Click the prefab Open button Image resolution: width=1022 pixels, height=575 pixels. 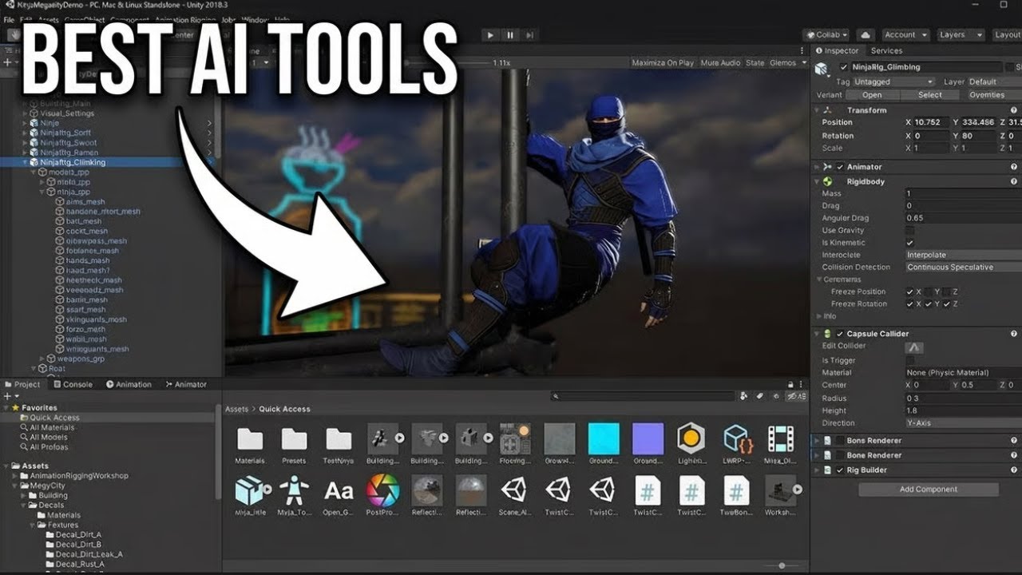pos(872,95)
